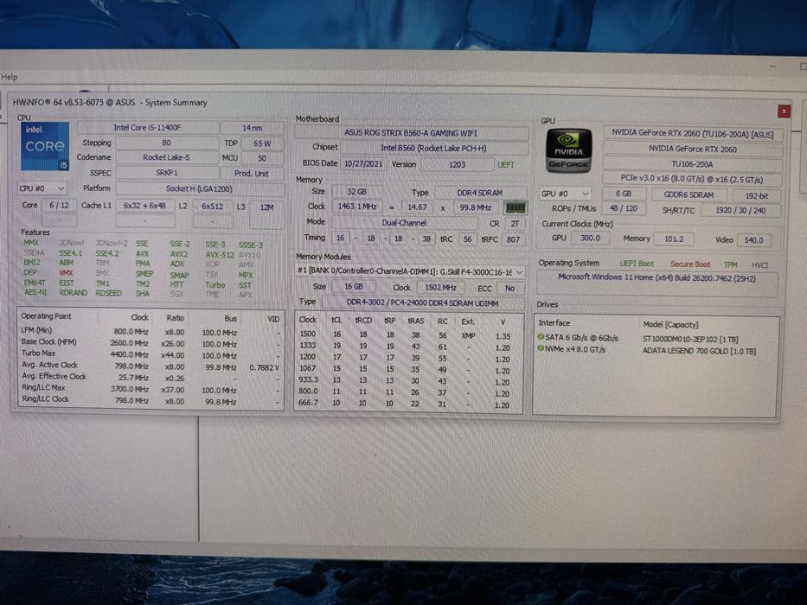The image size is (807, 605).
Task: Click the 0.7882 V VID value
Action: 264,367
